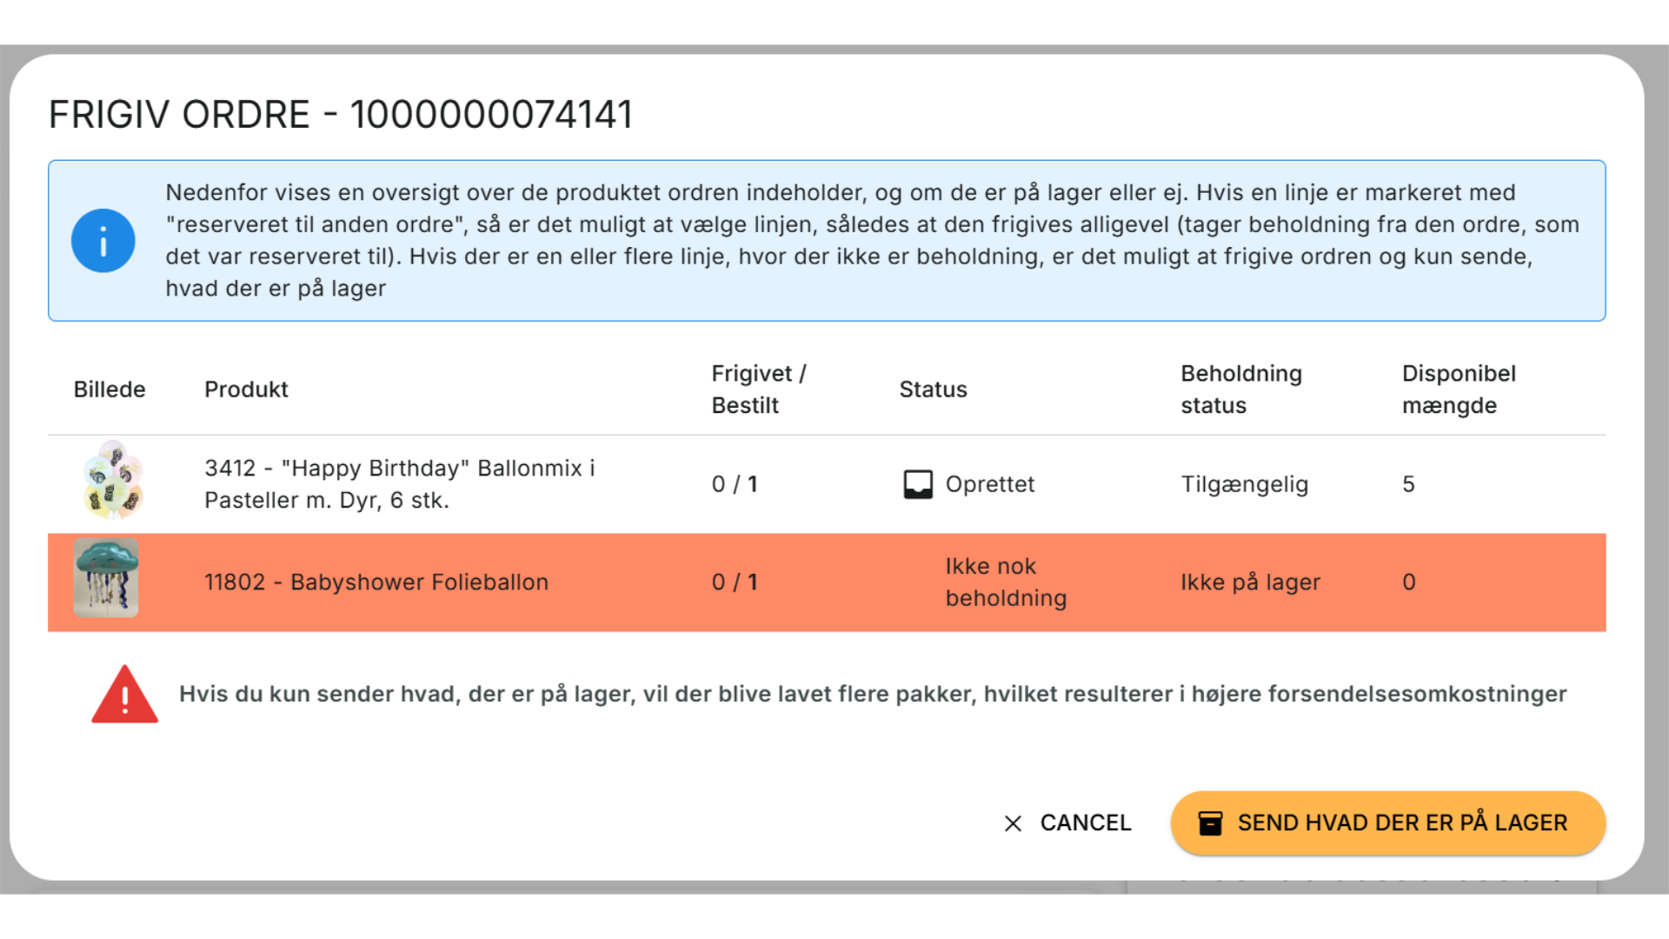This screenshot has height=939, width=1669.
Task: Click the blue info circle icon
Action: pyautogui.click(x=103, y=241)
